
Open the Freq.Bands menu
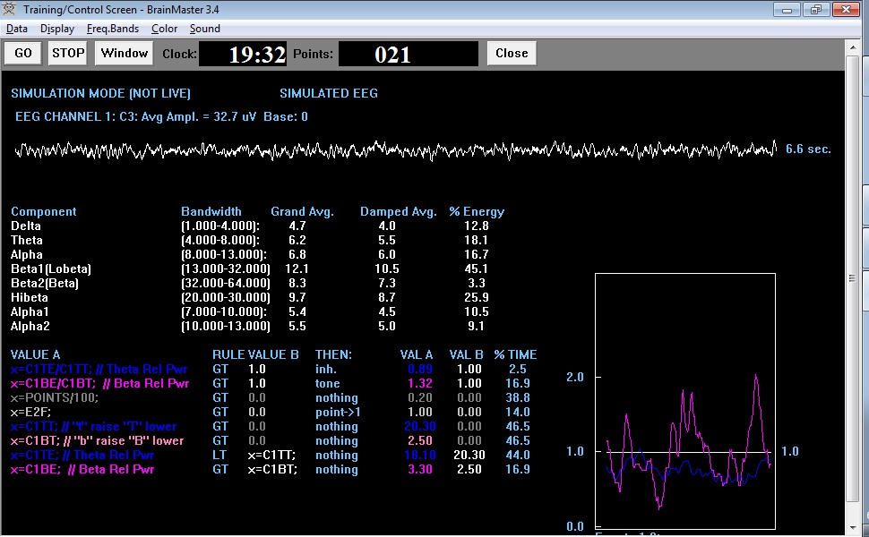(112, 29)
